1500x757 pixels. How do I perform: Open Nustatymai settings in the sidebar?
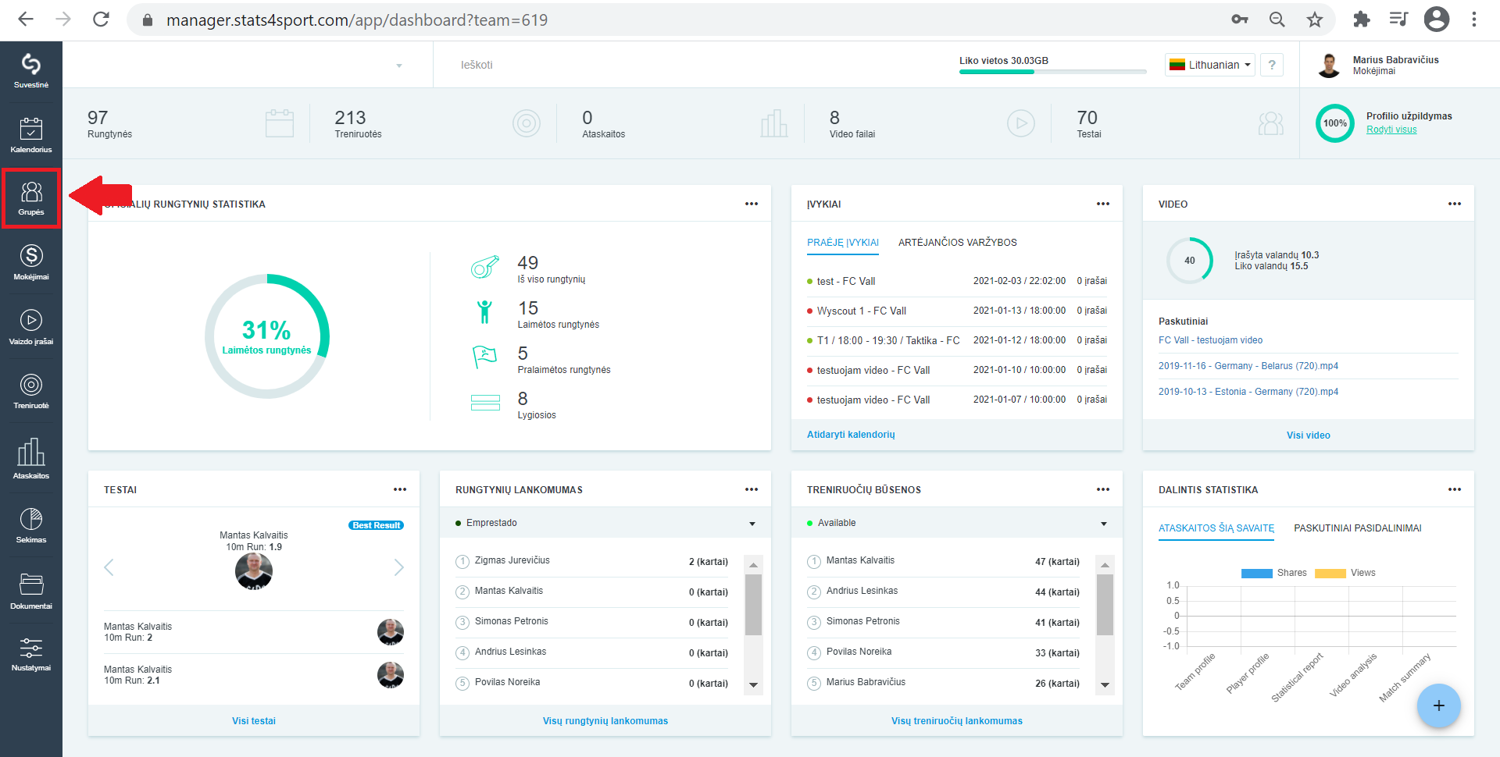coord(31,654)
